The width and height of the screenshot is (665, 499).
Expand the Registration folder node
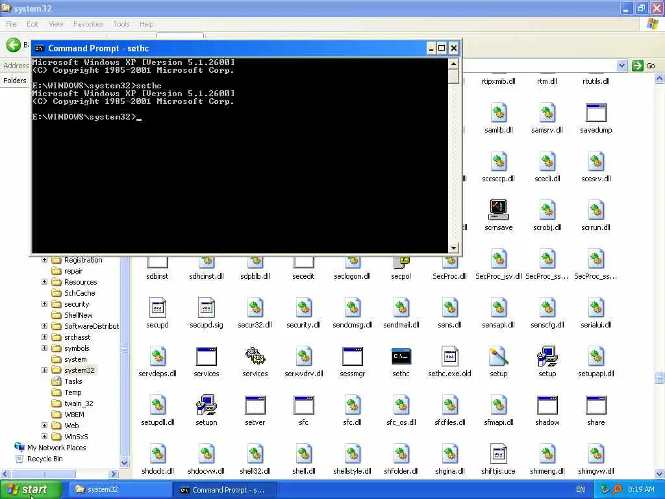point(44,260)
